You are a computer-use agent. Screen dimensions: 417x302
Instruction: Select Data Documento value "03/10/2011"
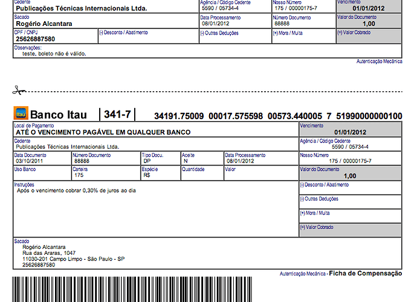(29, 161)
